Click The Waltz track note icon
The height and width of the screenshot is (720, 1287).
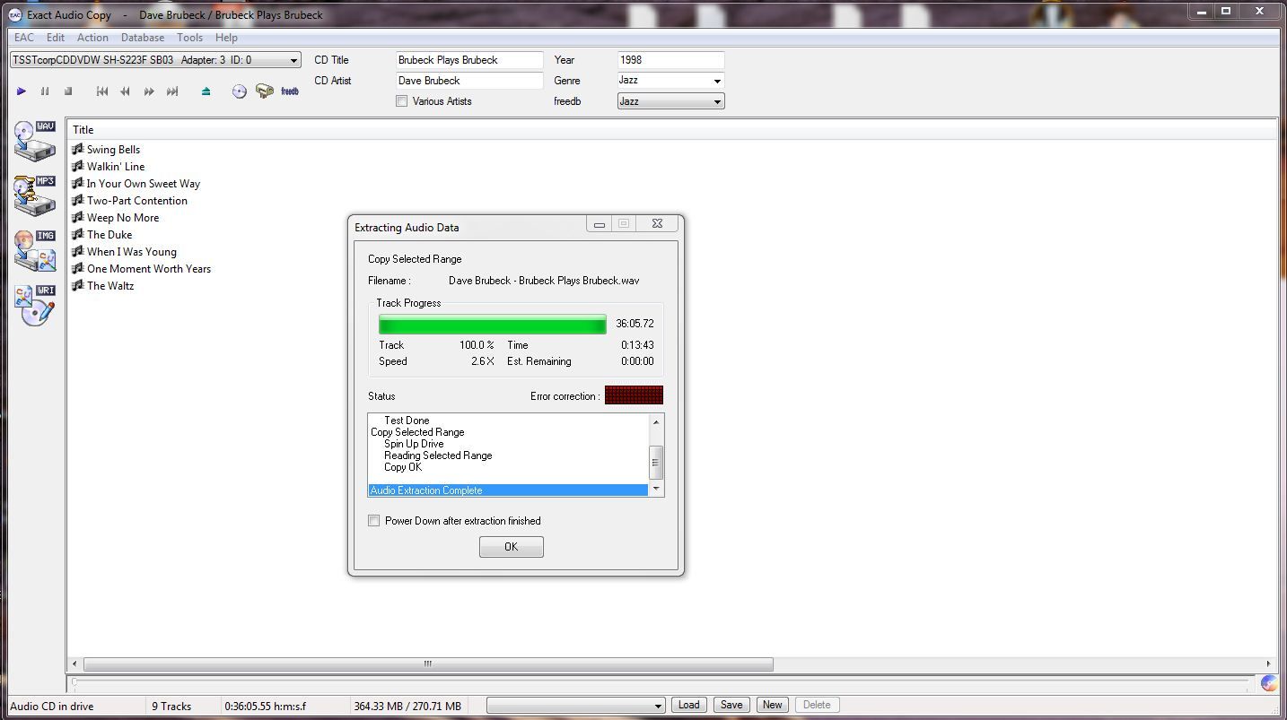coord(78,286)
